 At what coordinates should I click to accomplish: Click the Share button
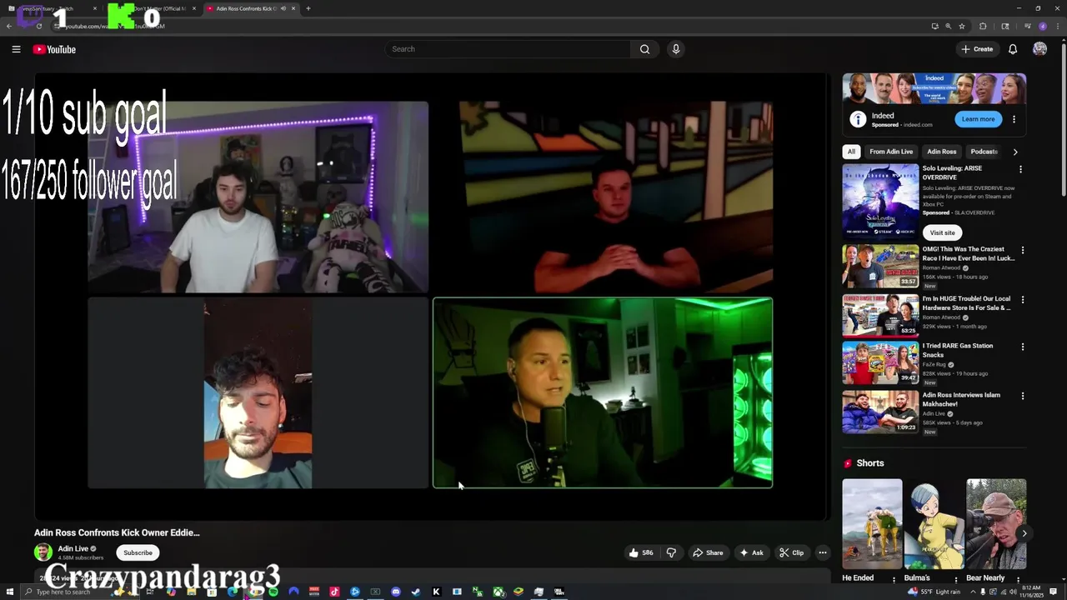coord(709,552)
